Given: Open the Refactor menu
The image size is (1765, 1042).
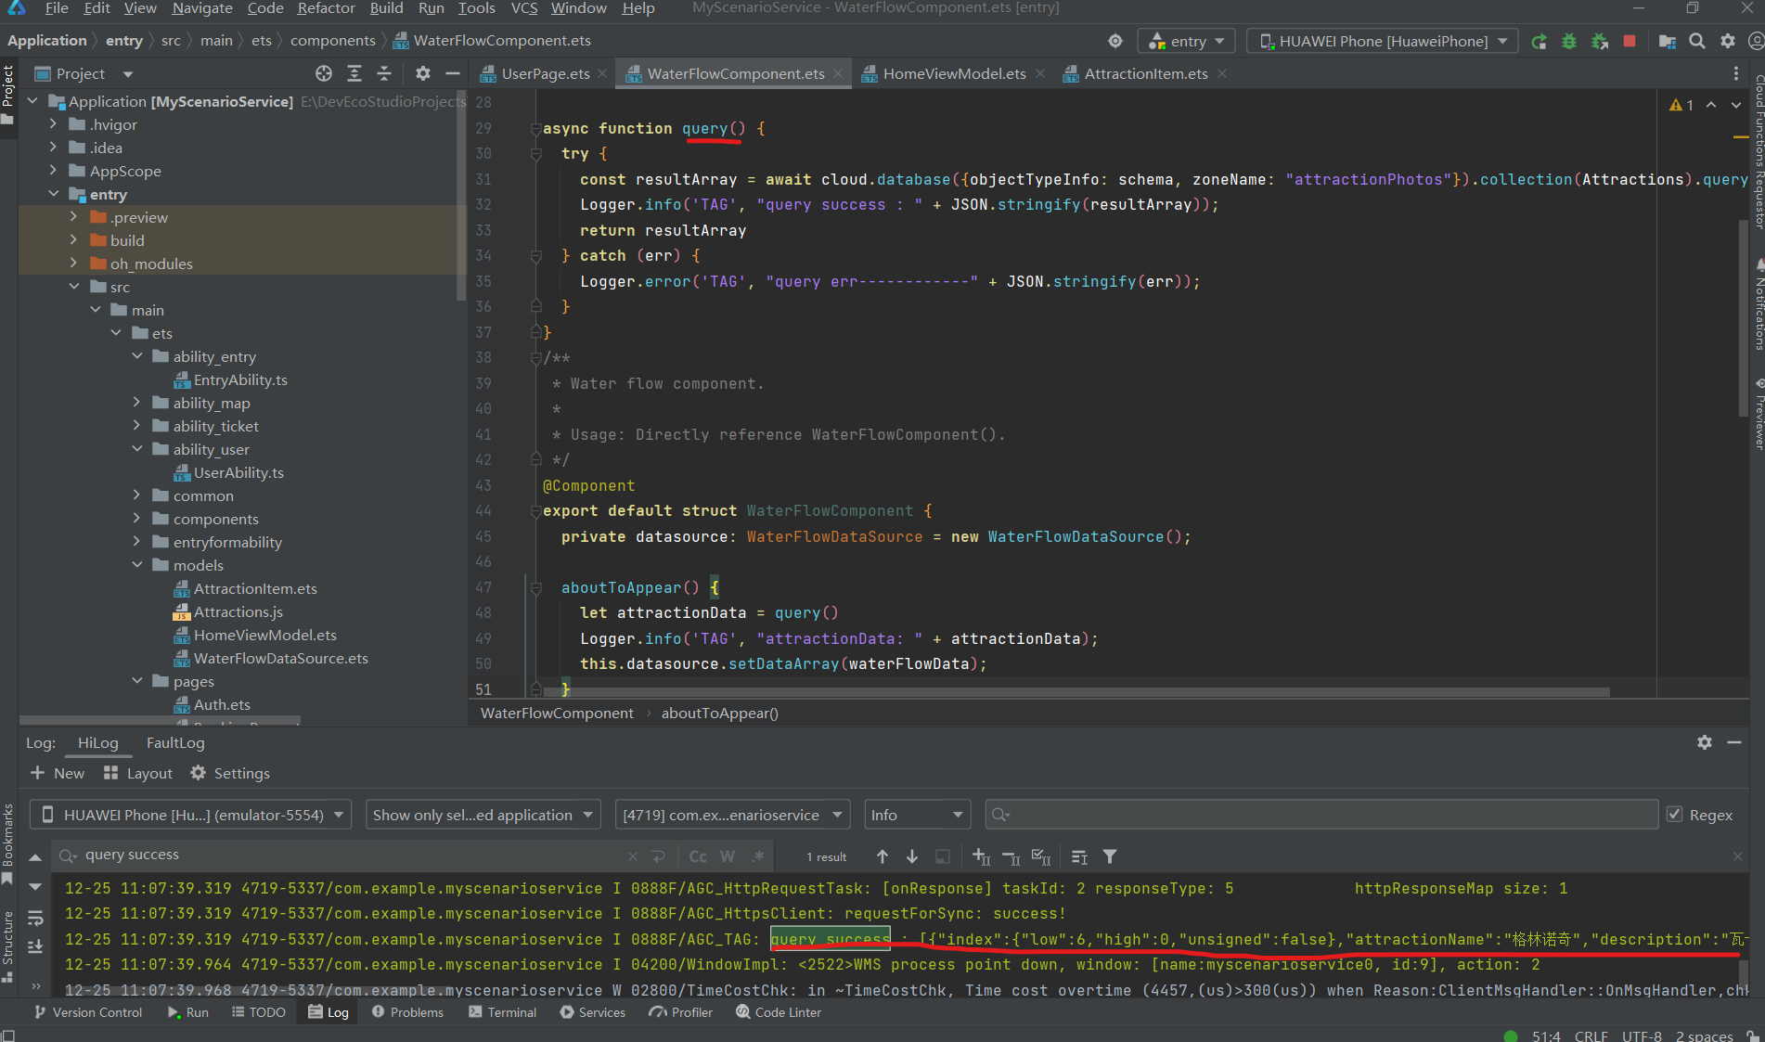Looking at the screenshot, I should click(x=326, y=8).
